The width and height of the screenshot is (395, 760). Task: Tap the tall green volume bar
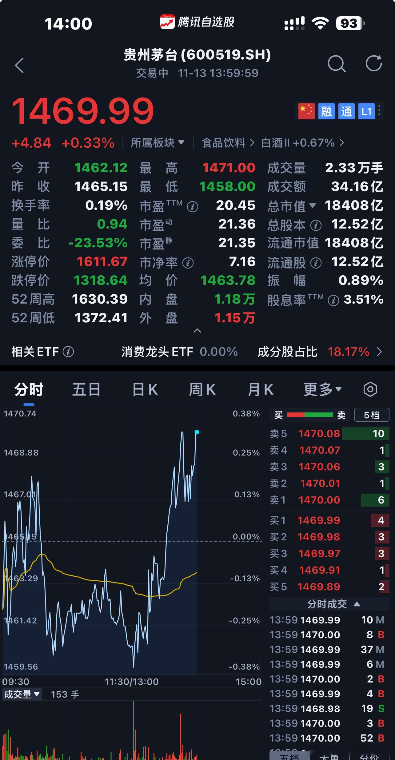[x=134, y=730]
